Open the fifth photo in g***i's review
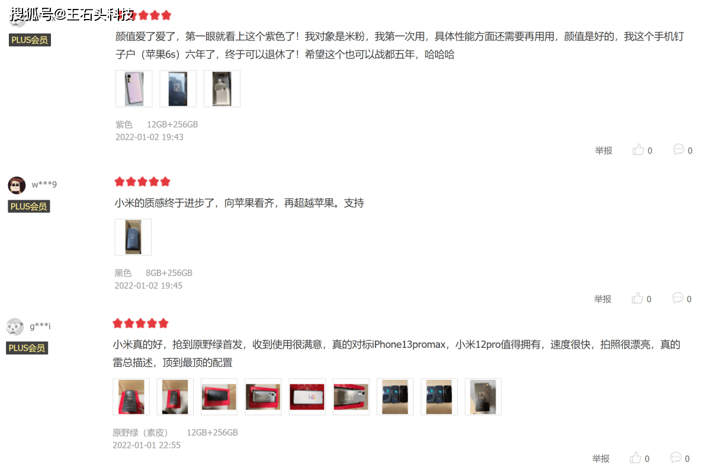Viewport: 710px width, 474px height. coord(307,397)
